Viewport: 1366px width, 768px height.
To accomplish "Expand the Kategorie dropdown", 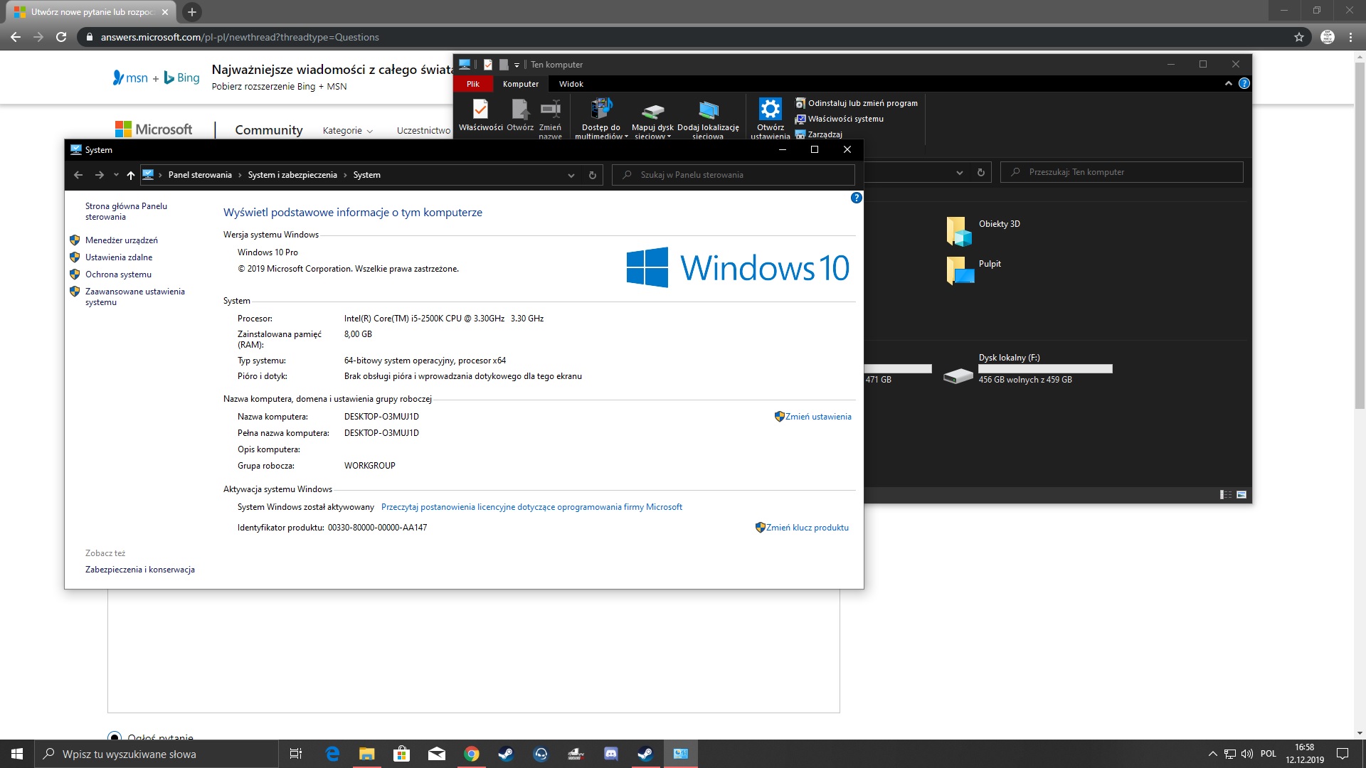I will click(x=347, y=130).
